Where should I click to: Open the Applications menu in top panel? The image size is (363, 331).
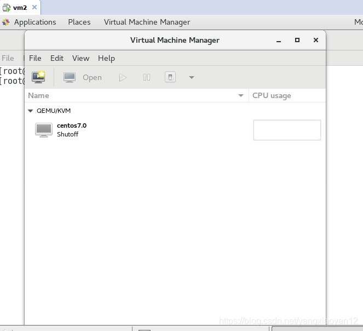[x=35, y=22]
